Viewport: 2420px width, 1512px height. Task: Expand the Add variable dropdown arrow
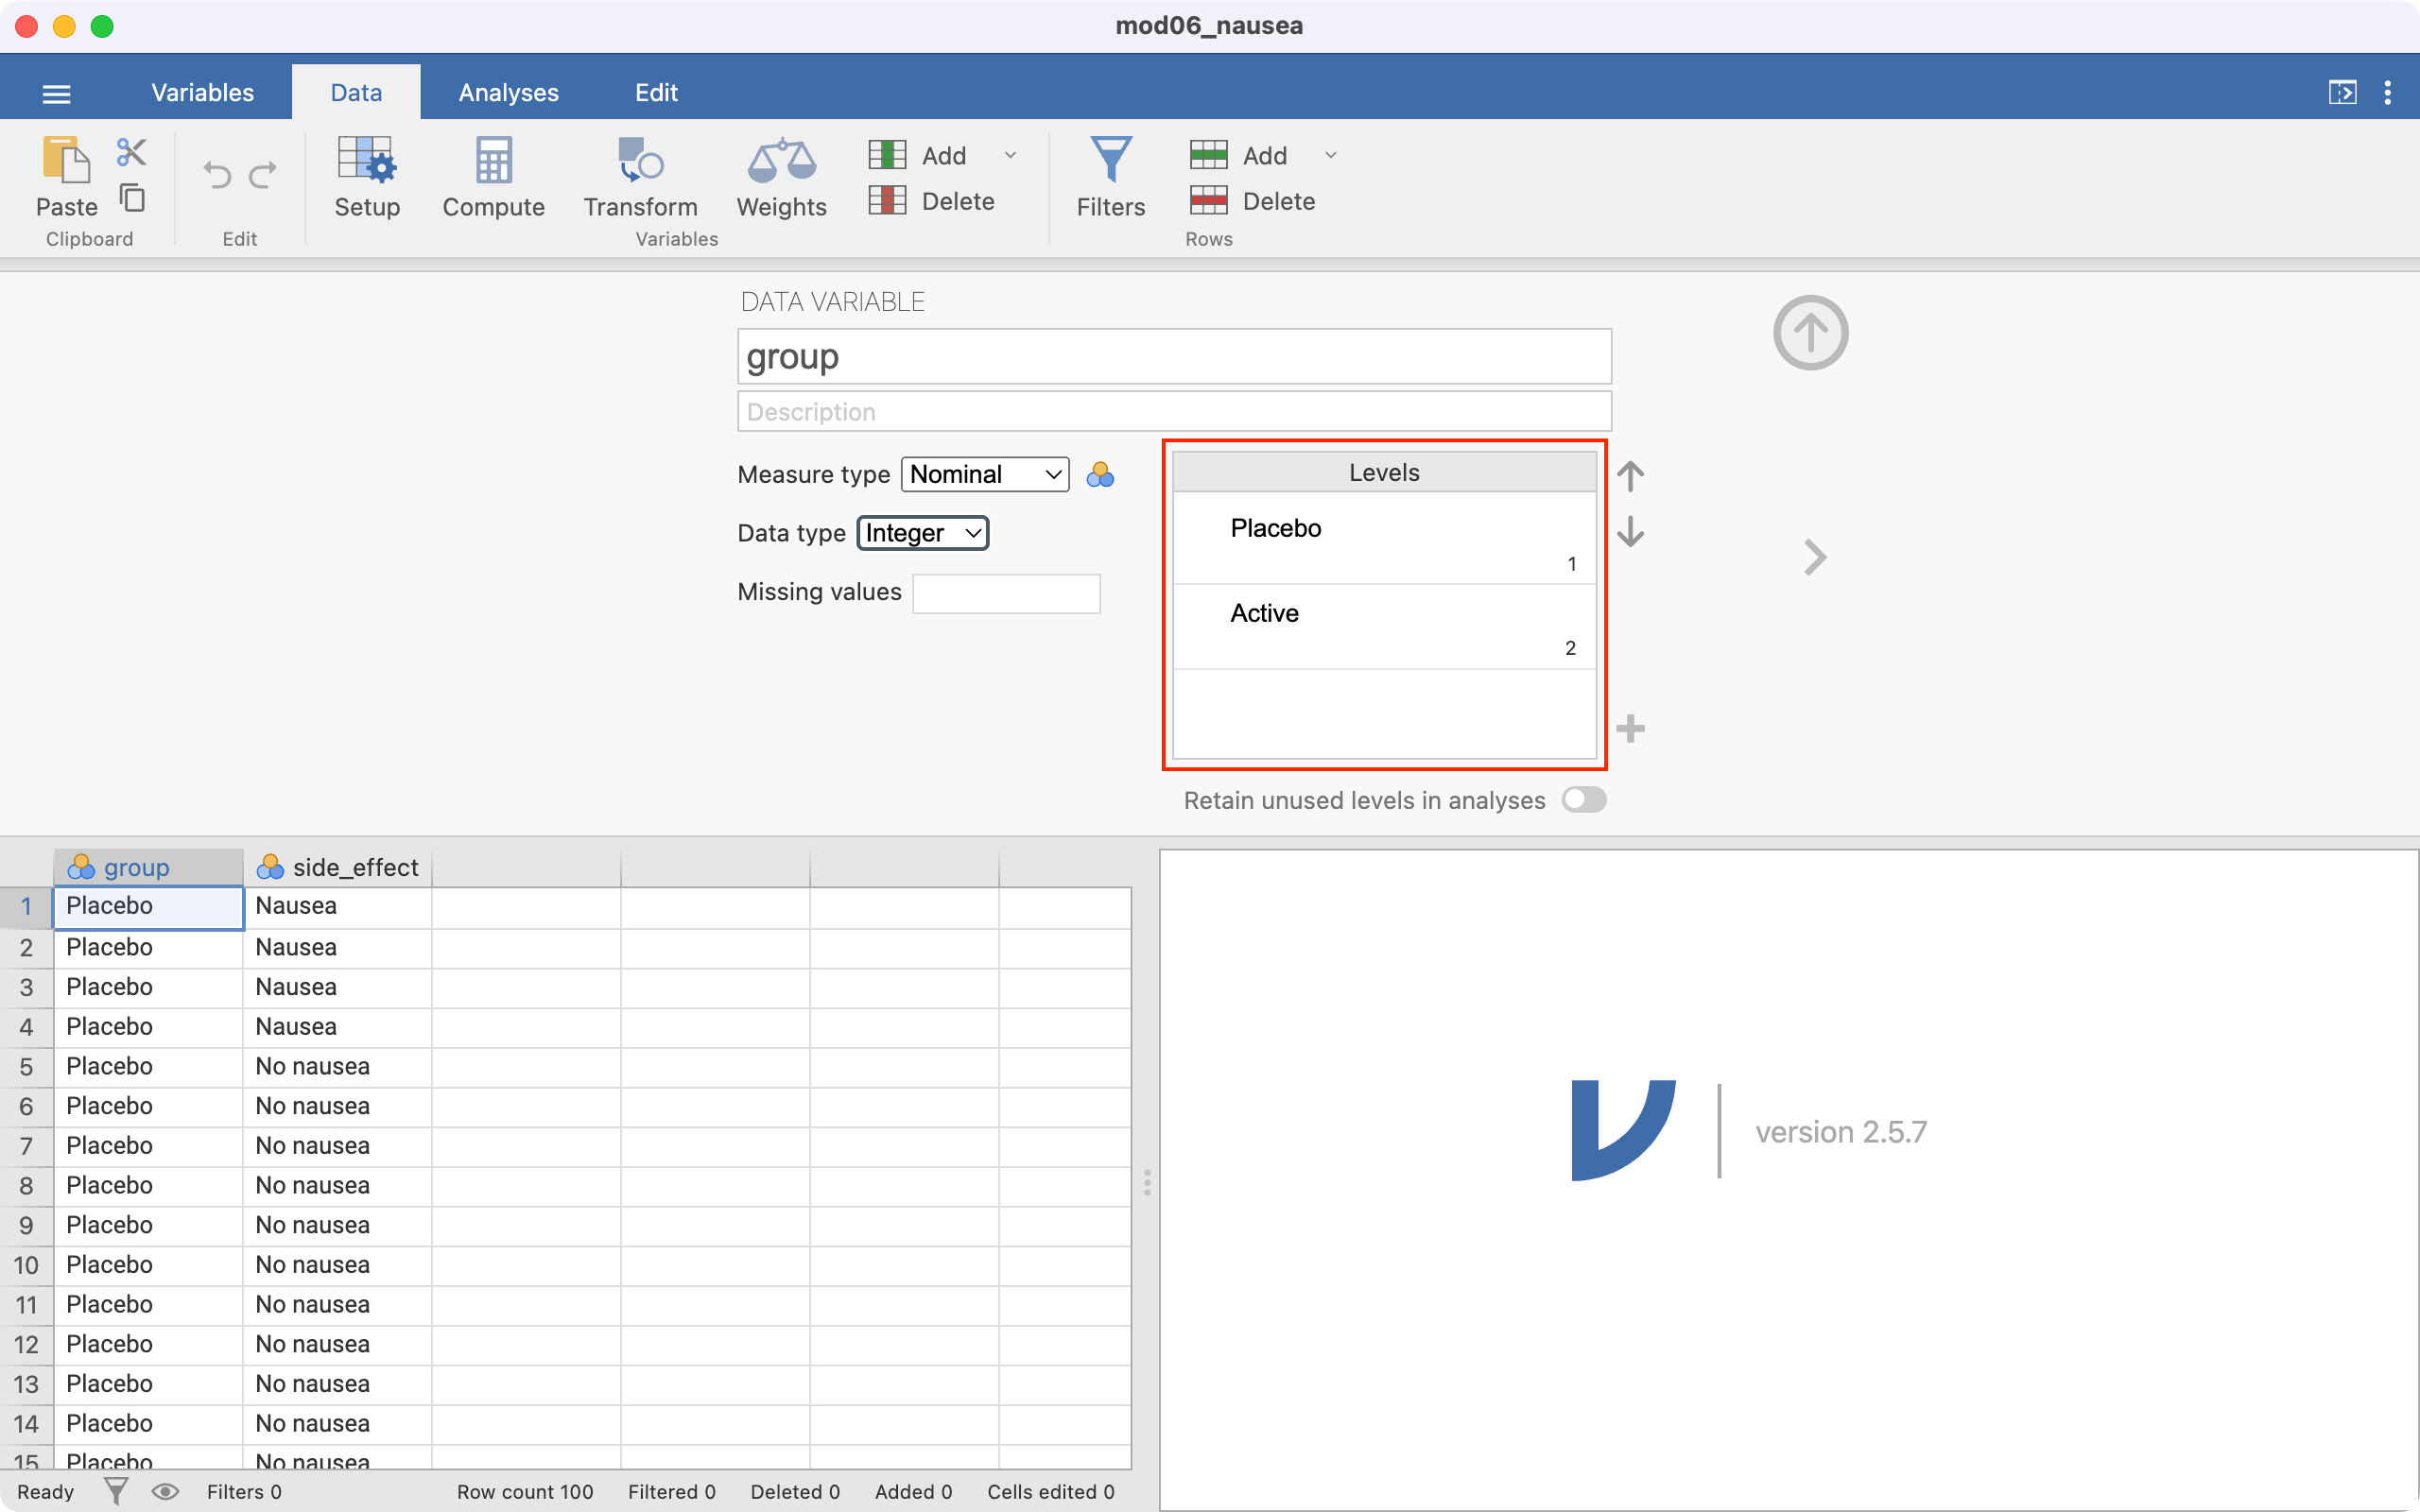click(1010, 155)
